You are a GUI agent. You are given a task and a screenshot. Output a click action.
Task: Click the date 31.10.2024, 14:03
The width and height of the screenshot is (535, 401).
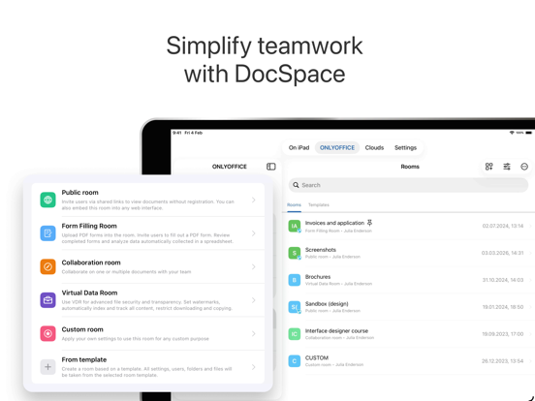503,280
